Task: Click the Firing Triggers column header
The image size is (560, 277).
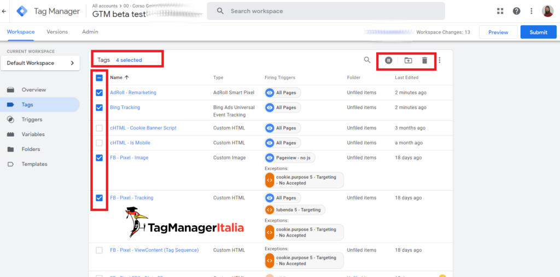Action: tap(280, 78)
